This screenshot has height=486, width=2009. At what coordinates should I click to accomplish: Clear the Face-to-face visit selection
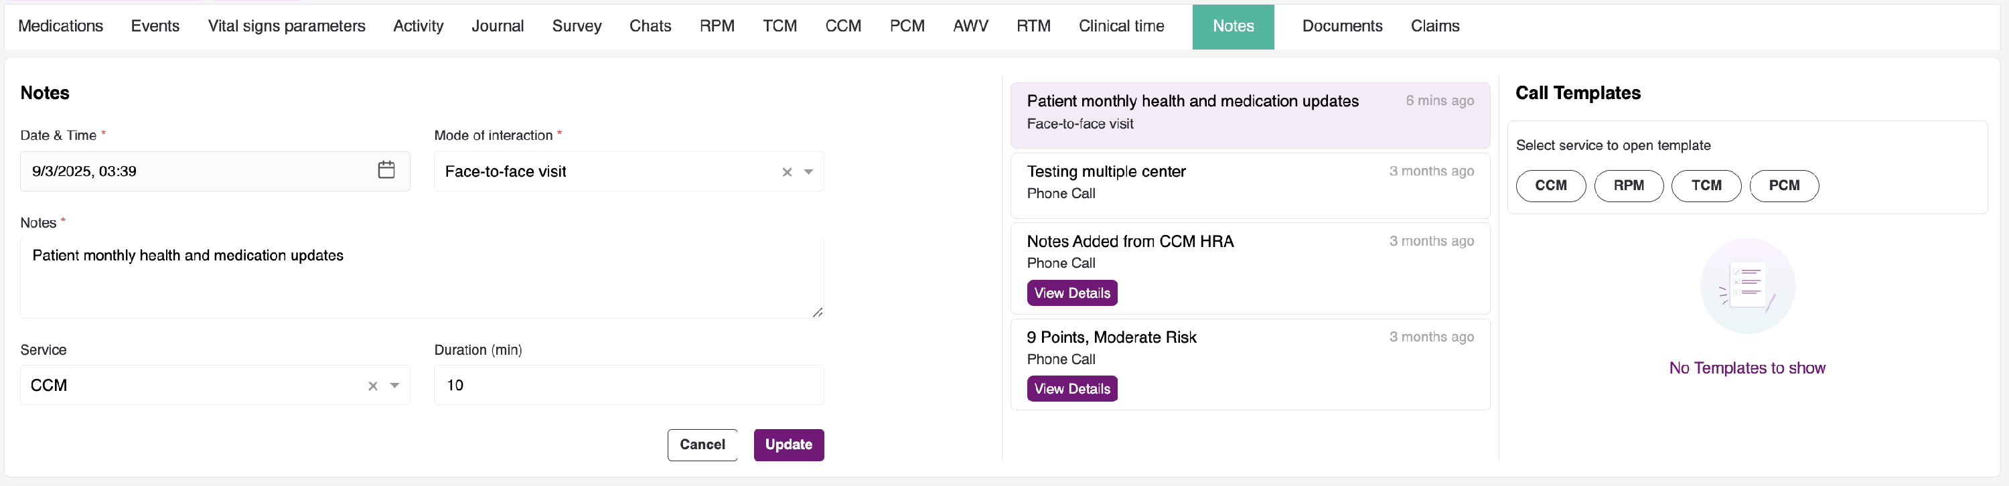point(787,173)
